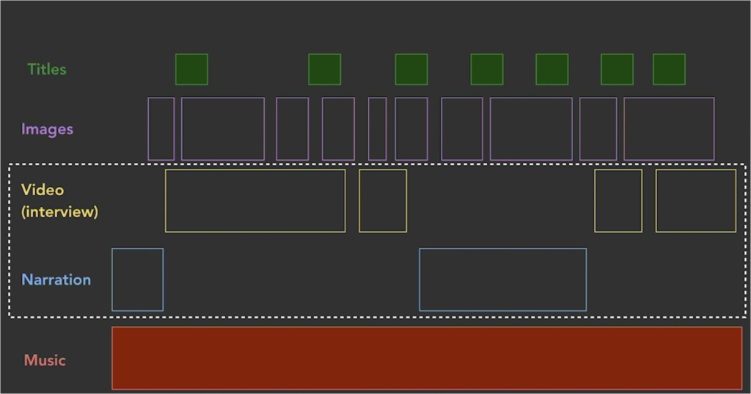Click the Video (interview) track label

tap(59, 201)
